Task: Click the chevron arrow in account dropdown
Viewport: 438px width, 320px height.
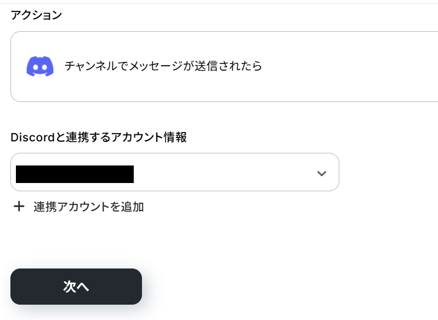Action: (x=322, y=173)
